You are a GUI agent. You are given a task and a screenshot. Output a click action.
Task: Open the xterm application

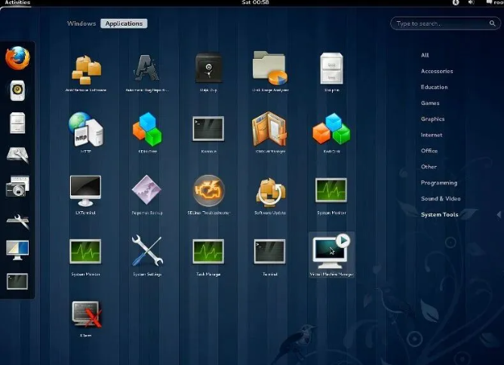[85, 313]
